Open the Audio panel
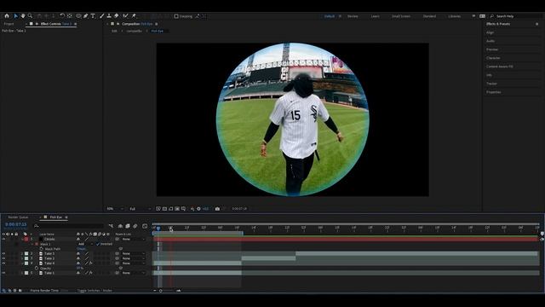Image resolution: width=545 pixels, height=307 pixels. (x=490, y=41)
